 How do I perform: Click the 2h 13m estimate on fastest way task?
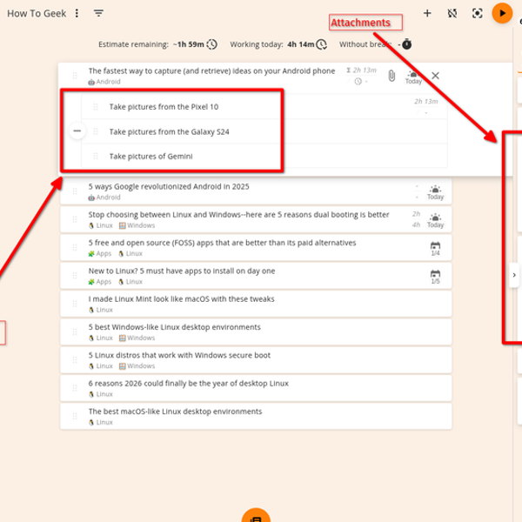coord(362,70)
